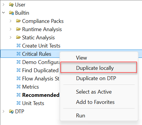Click Add to Favorites menu entry
This screenshot has width=142, height=125.
point(95,102)
